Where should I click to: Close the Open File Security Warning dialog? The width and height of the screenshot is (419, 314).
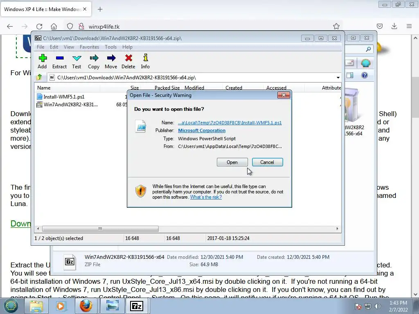point(284,95)
